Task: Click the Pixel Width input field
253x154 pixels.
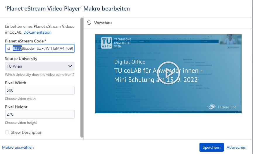Action: [x=40, y=90]
